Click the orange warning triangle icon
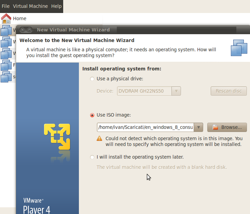The image size is (250, 214). pos(99,138)
